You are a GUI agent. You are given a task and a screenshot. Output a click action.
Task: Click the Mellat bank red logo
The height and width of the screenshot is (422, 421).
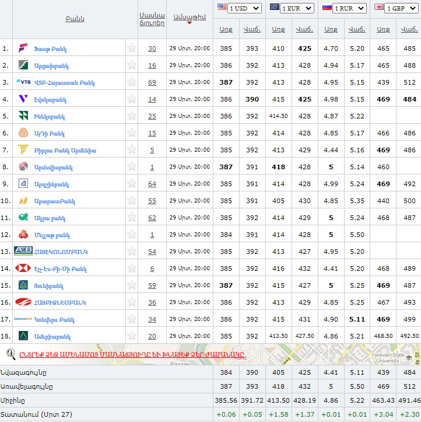tap(23, 234)
